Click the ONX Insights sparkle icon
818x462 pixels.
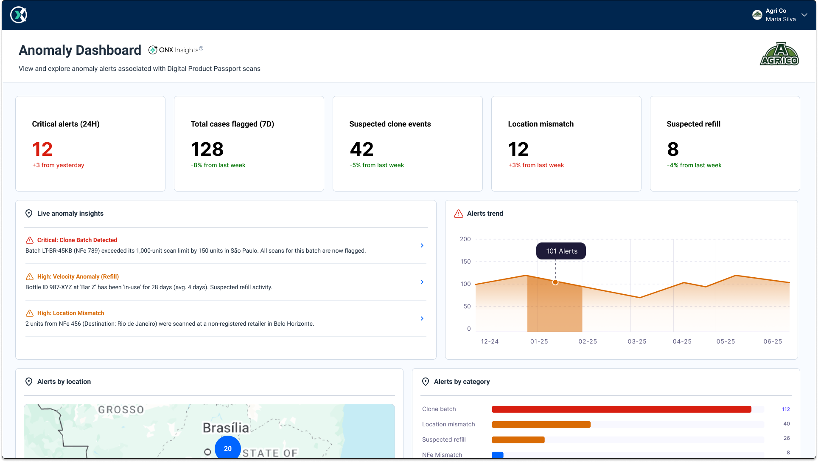coord(154,49)
